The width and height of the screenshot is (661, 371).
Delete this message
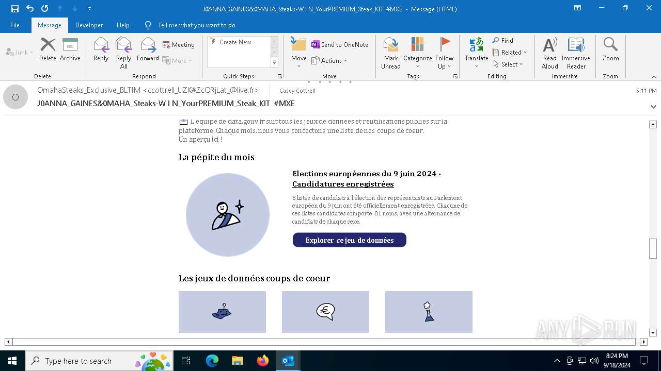point(48,49)
